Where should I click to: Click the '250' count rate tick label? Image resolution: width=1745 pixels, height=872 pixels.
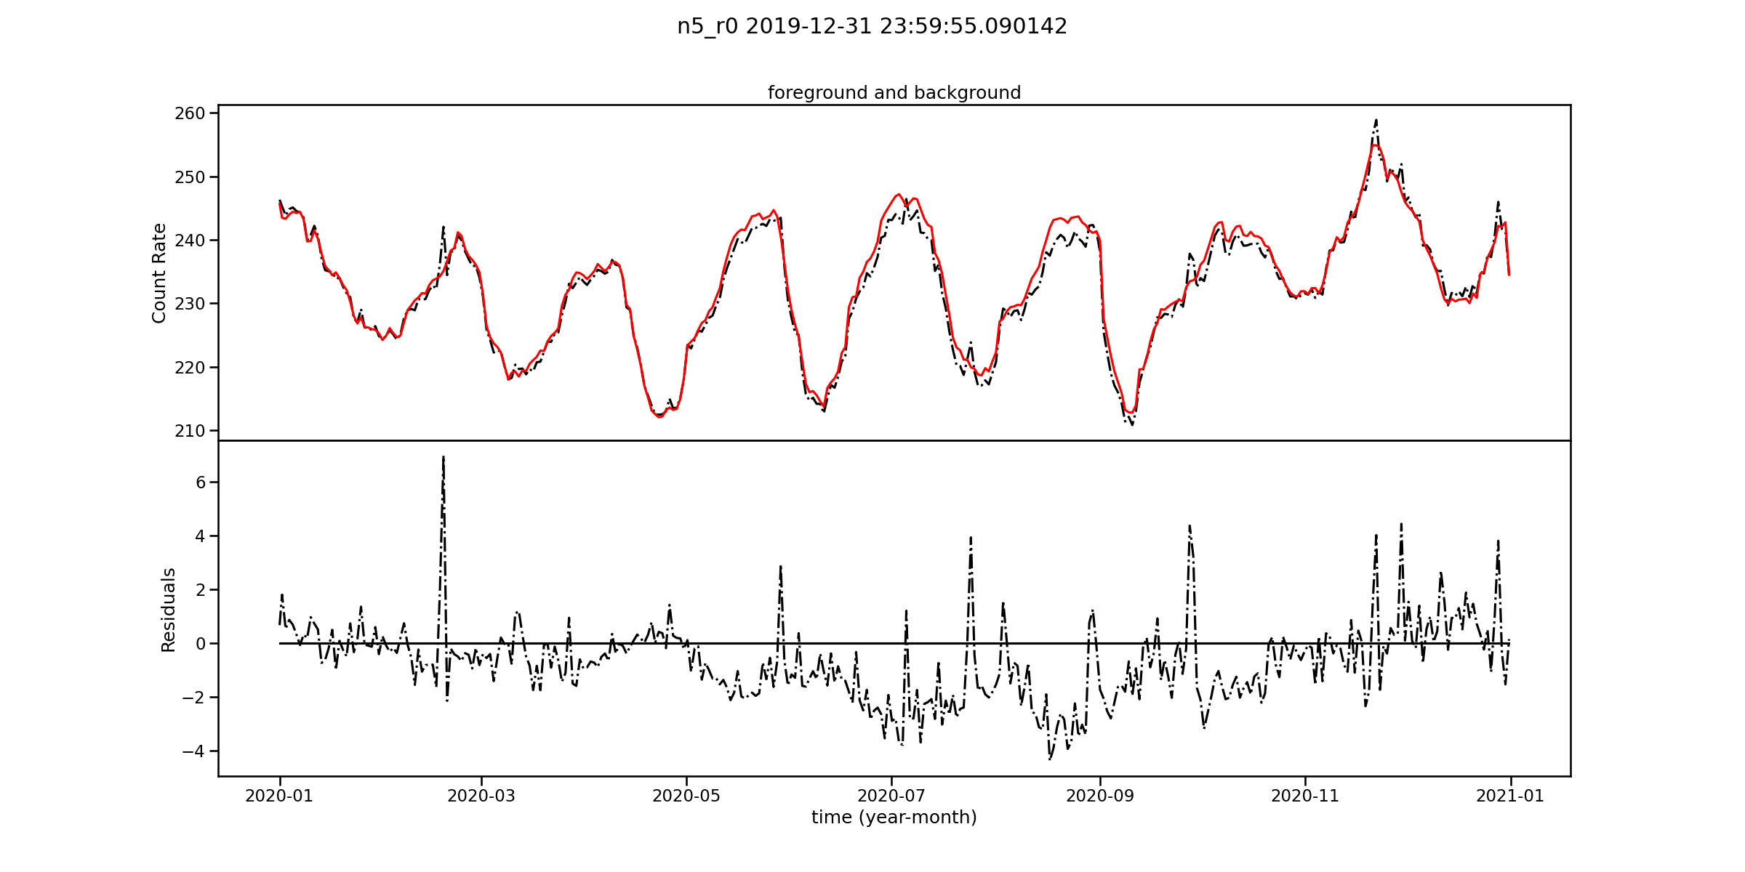tap(190, 177)
